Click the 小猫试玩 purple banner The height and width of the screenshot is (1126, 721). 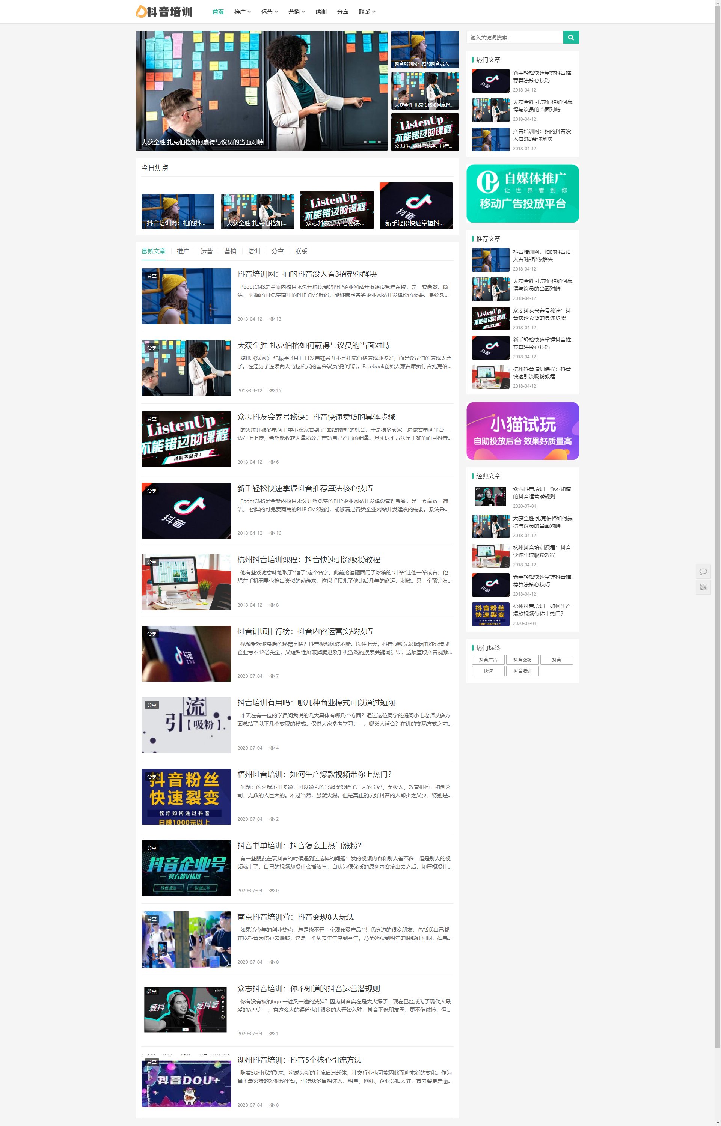(522, 431)
